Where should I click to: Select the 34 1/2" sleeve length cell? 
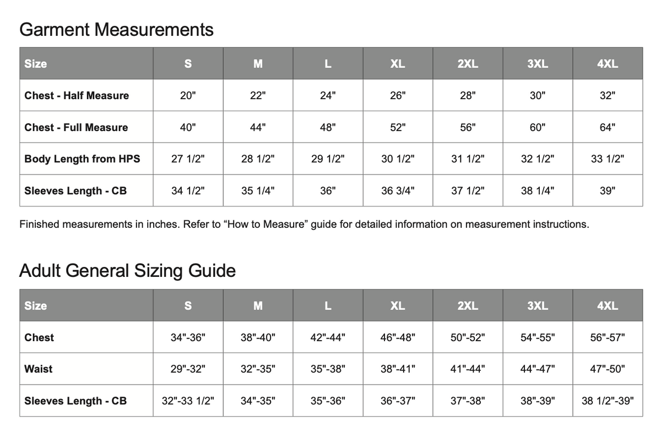tap(188, 191)
